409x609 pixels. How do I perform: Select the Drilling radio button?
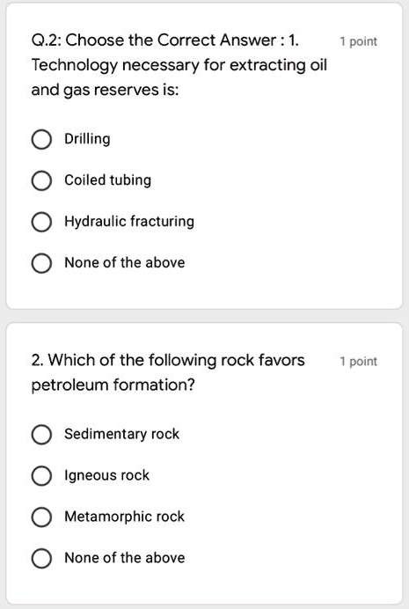(x=41, y=139)
